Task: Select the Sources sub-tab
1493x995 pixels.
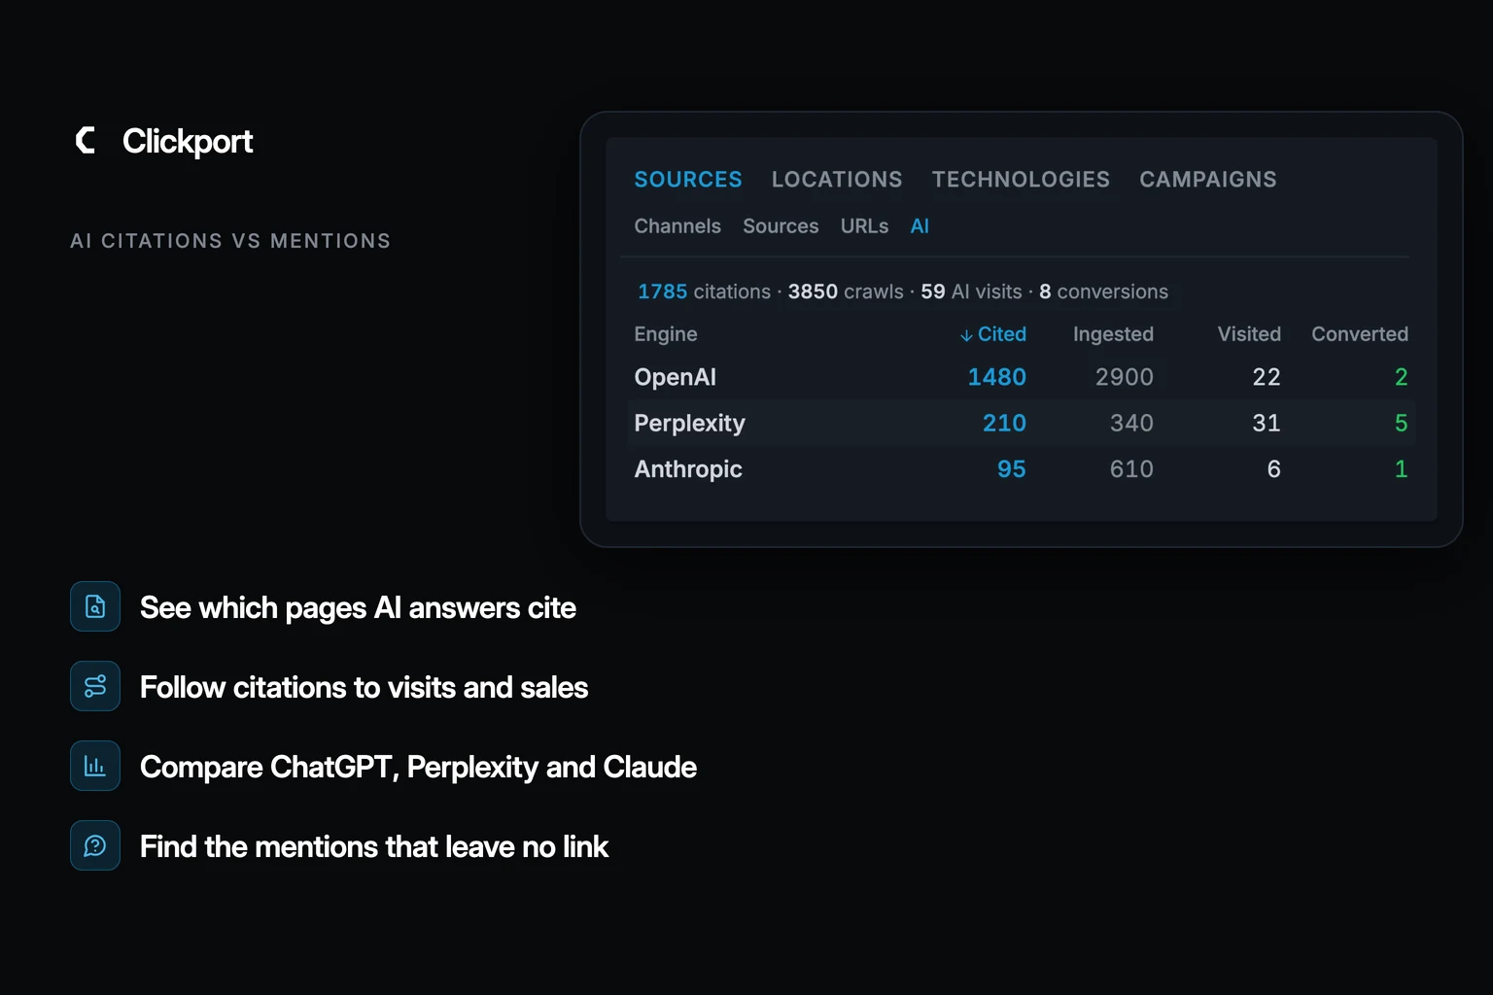Action: [x=781, y=226]
